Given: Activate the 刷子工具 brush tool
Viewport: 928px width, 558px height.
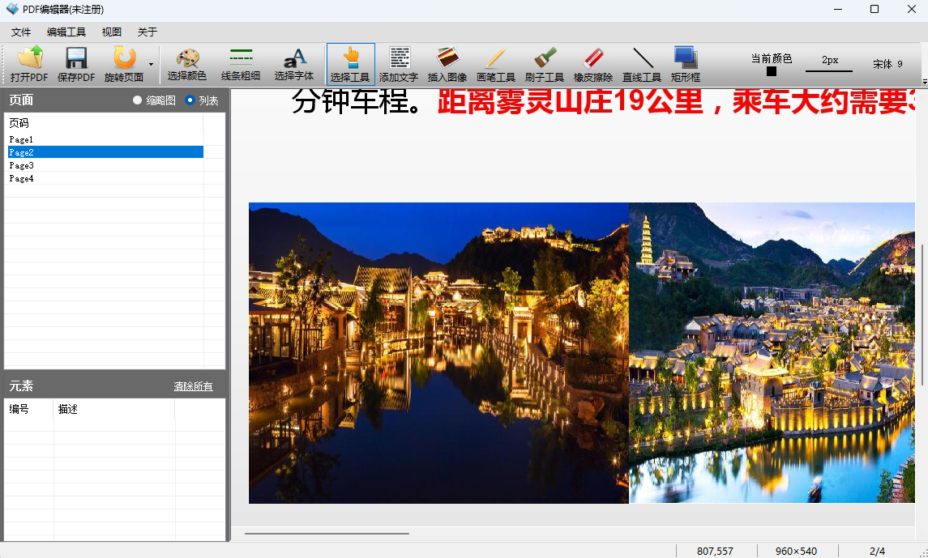Looking at the screenshot, I should (544, 64).
